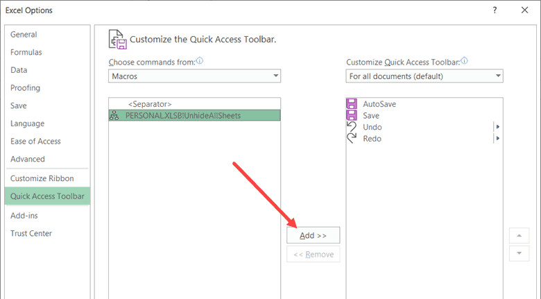Click the info icon next to Choose commands from

coord(200,61)
